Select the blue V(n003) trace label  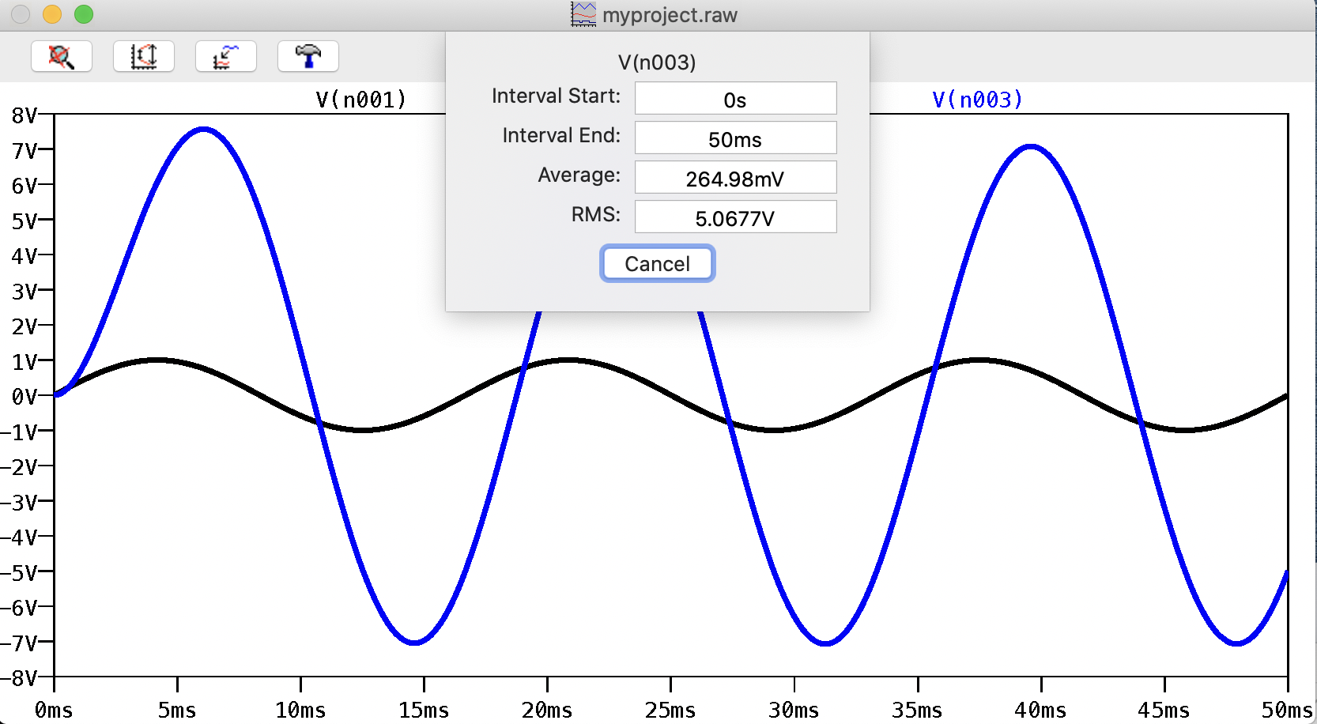(978, 100)
